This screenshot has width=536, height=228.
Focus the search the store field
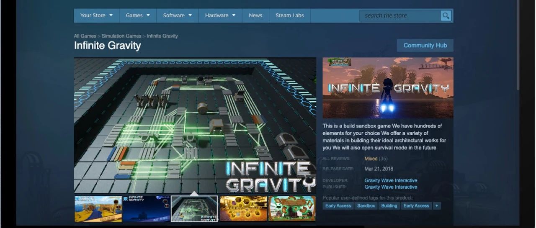tap(400, 16)
